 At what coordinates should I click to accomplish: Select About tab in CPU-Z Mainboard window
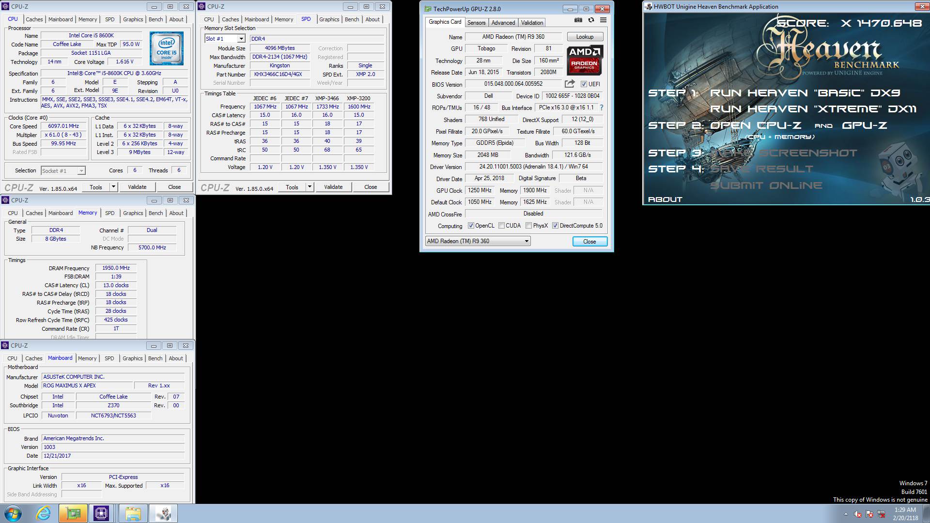coord(176,358)
